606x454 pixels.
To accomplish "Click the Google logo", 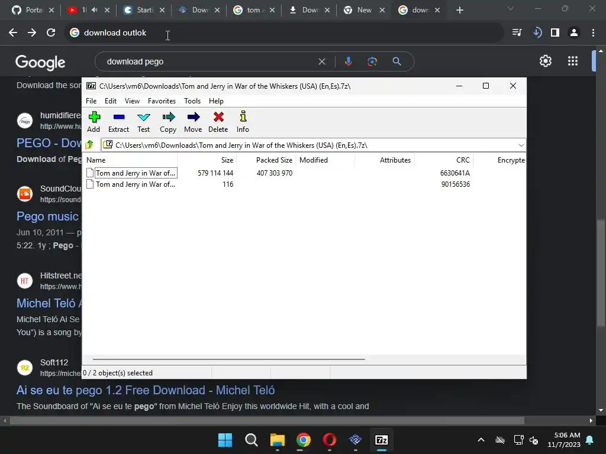I will coord(40,62).
